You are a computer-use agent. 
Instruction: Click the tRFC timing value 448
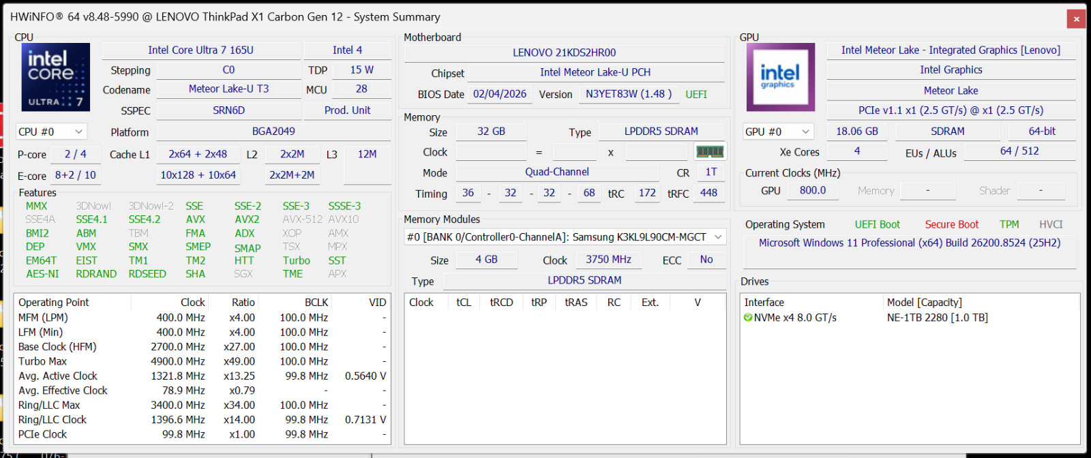tap(709, 193)
